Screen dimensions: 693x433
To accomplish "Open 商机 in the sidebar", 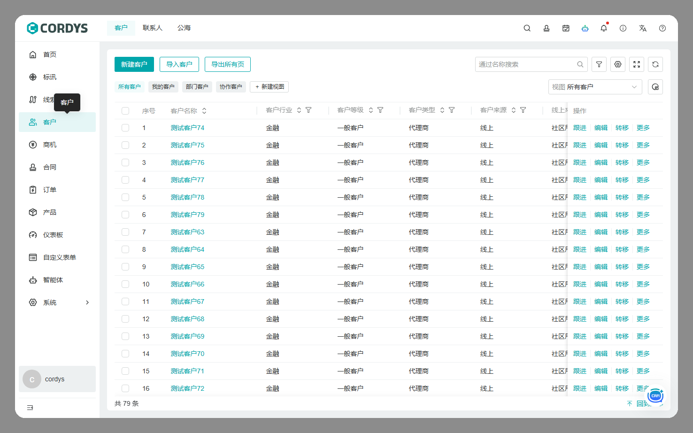I will pyautogui.click(x=57, y=145).
